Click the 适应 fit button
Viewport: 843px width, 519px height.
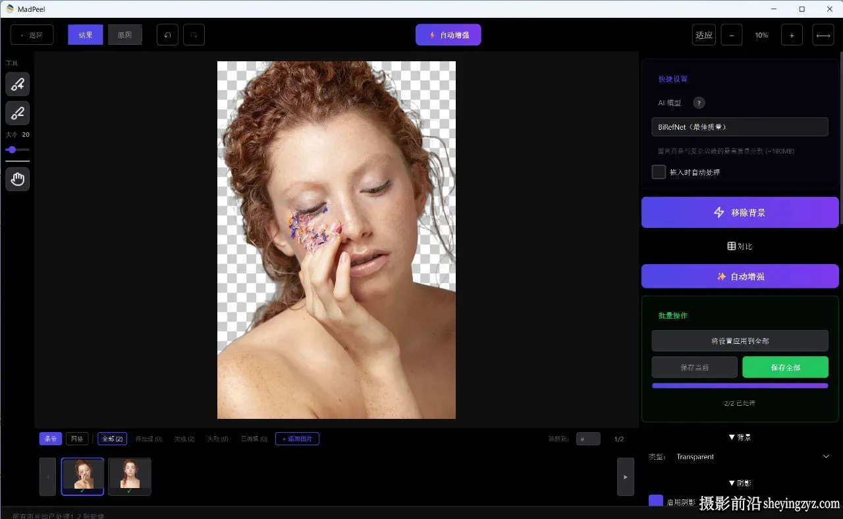click(704, 35)
